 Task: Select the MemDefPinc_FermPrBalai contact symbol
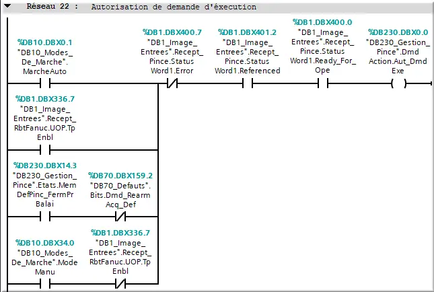[40, 217]
